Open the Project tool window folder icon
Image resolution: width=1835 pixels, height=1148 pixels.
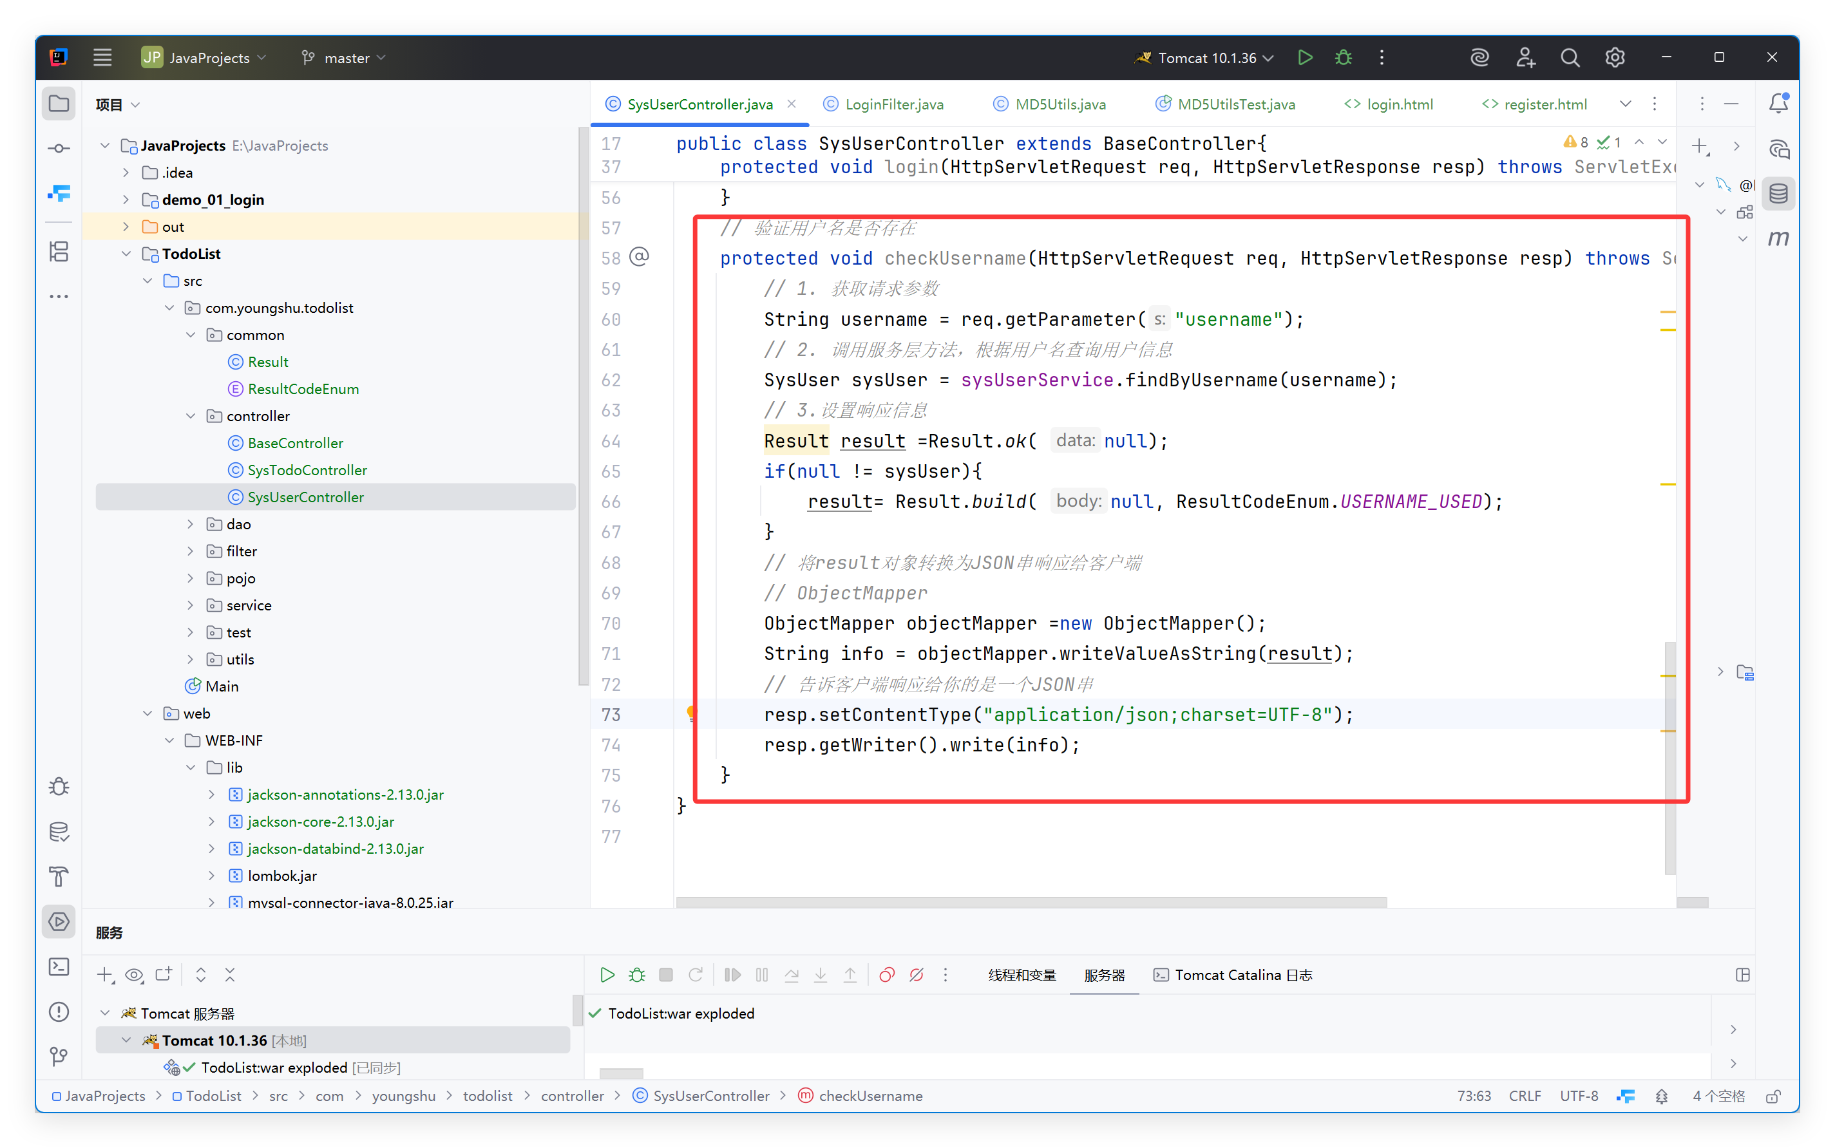(59, 103)
